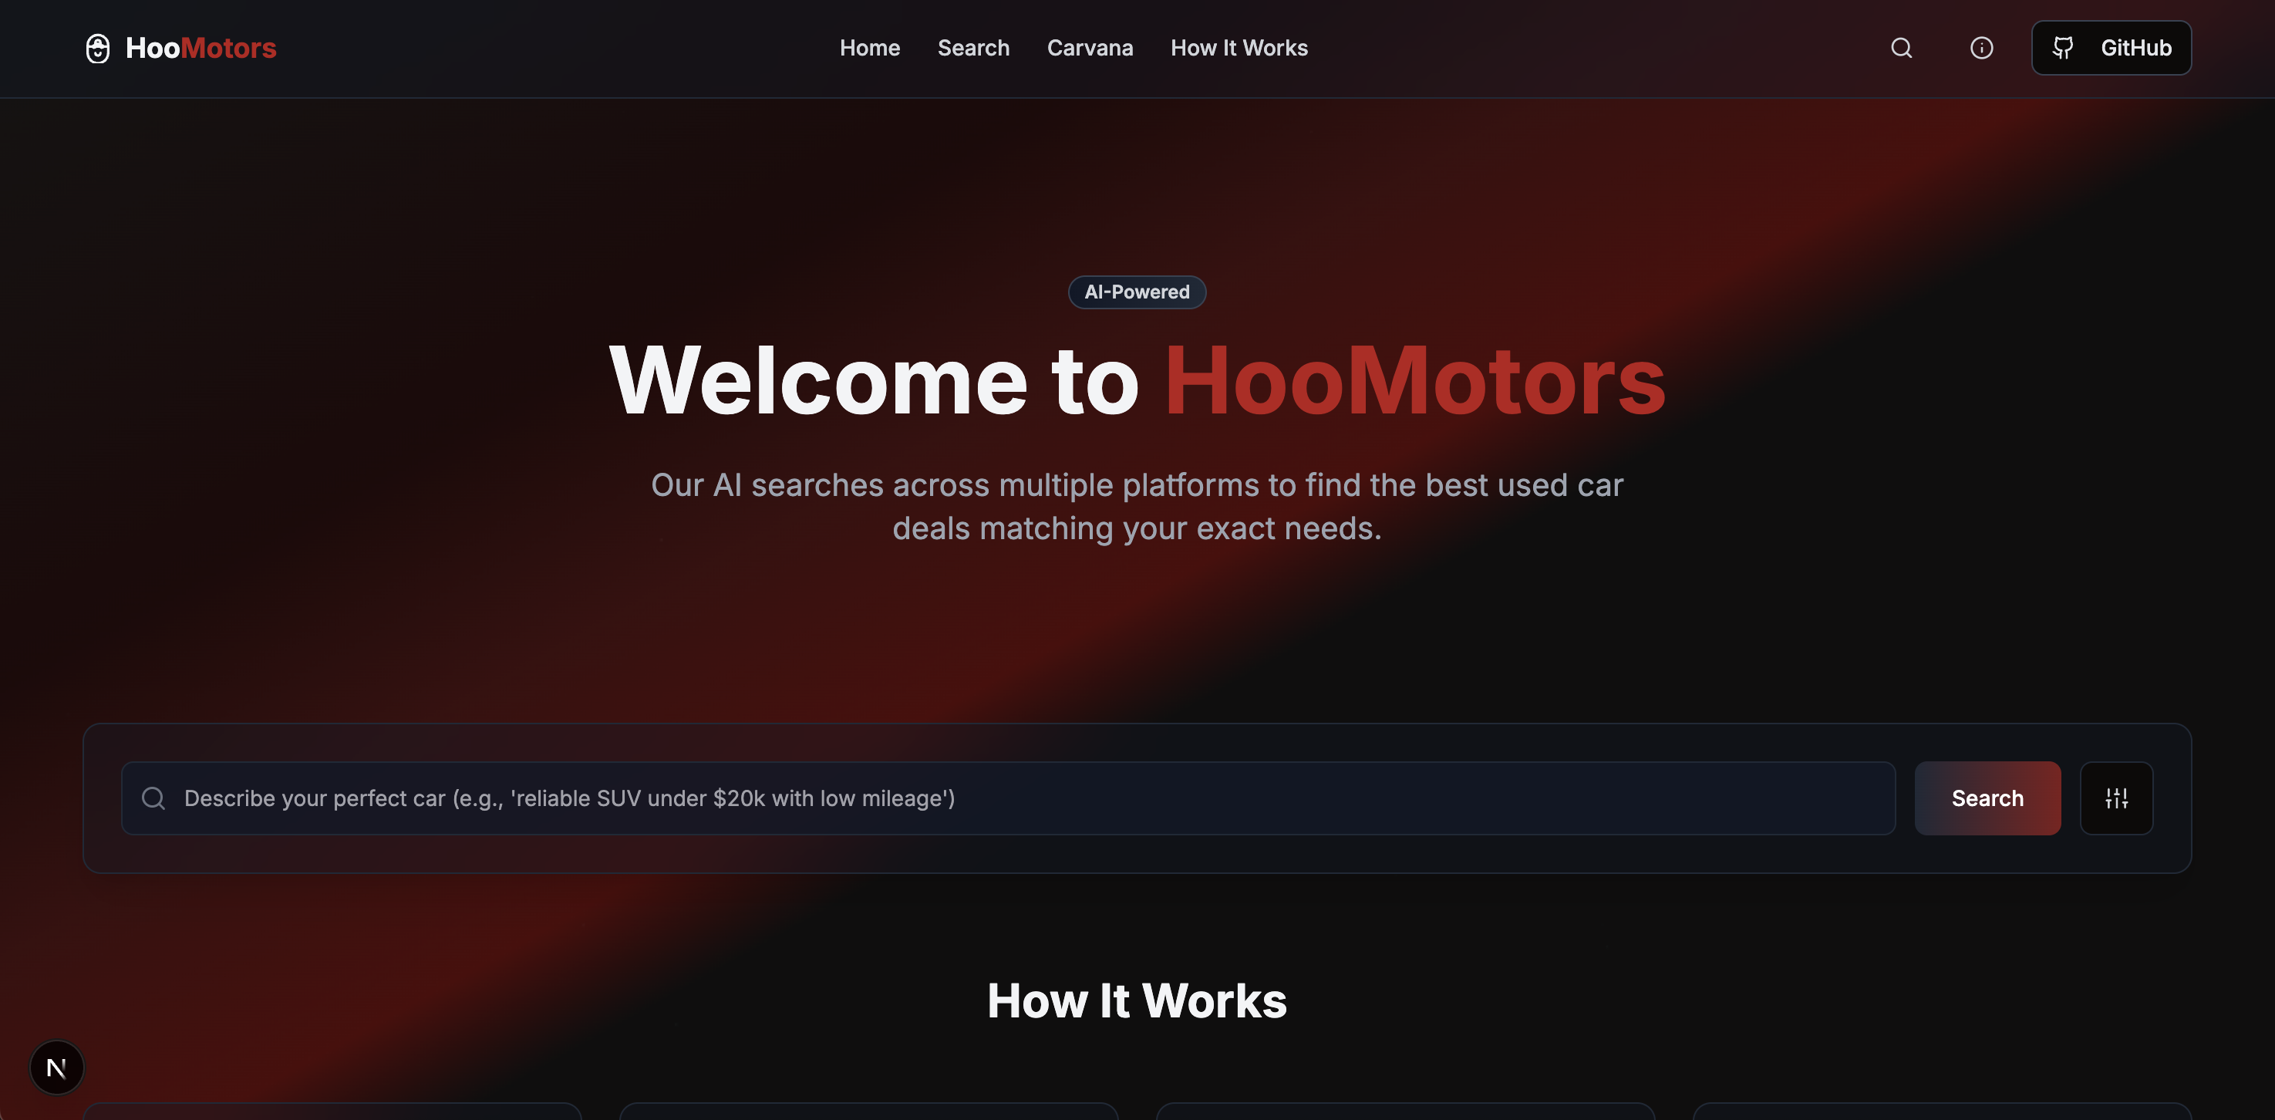This screenshot has height=1120, width=2275.
Task: Click the magnifier icon inside the search field
Action: 153,798
